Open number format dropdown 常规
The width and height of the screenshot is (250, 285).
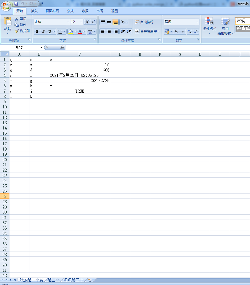point(197,22)
